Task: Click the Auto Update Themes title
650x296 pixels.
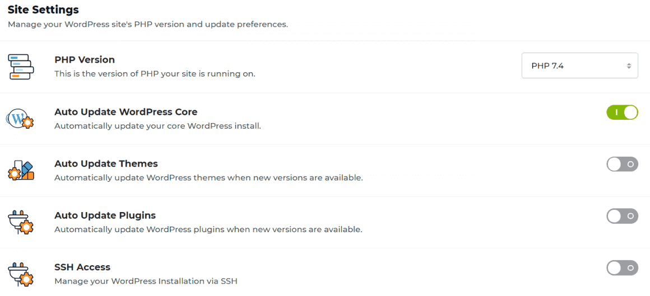Action: point(106,163)
